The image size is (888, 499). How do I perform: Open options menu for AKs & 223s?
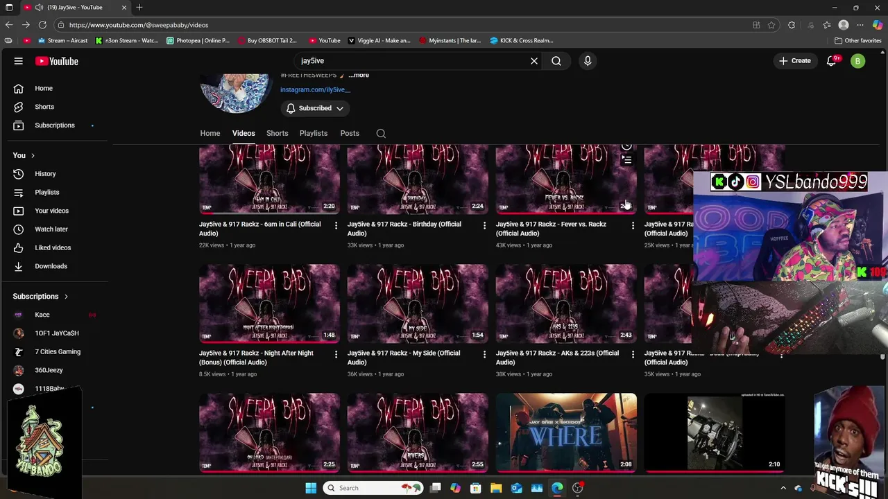[x=633, y=354]
